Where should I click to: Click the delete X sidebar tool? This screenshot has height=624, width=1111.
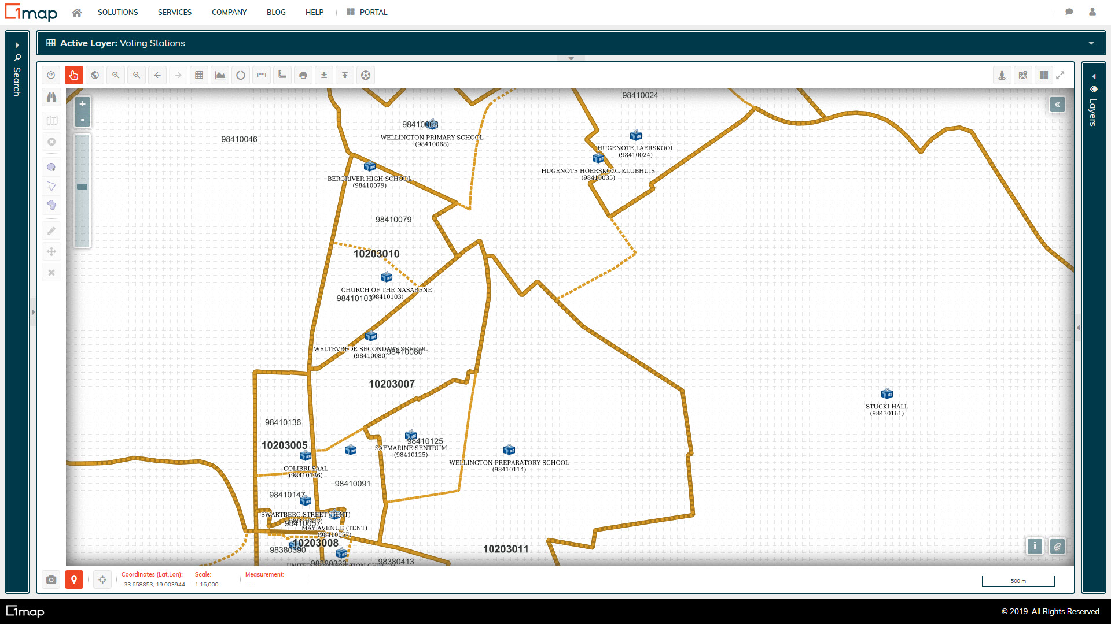pyautogui.click(x=51, y=272)
